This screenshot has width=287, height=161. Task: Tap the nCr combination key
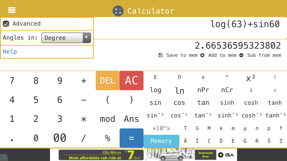[227, 90]
